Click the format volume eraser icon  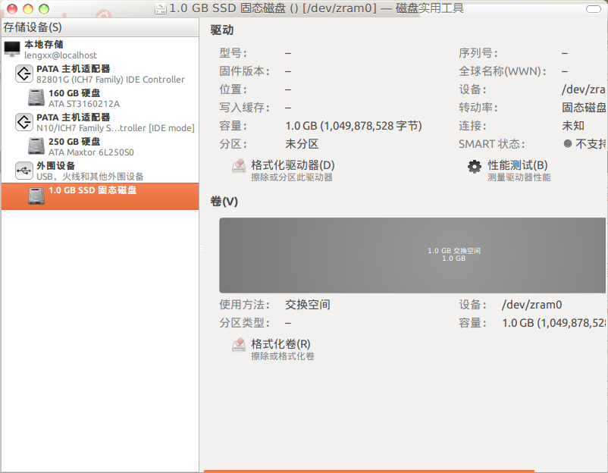coord(239,345)
